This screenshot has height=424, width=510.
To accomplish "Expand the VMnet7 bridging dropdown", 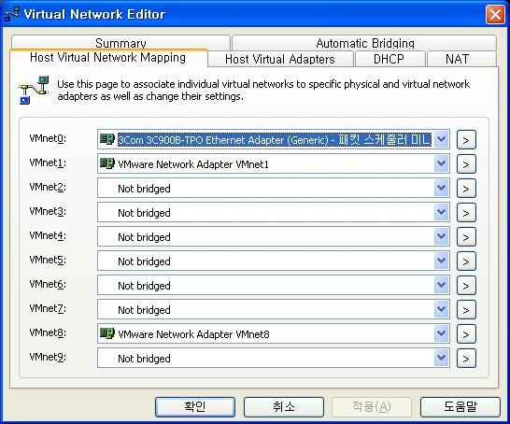I will click(442, 309).
